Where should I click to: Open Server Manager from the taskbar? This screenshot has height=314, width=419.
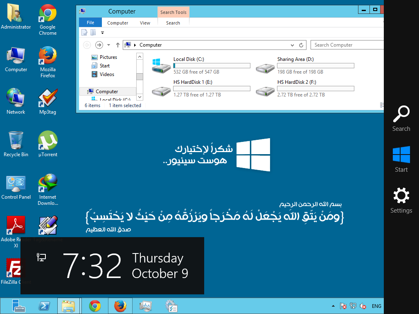click(x=18, y=306)
